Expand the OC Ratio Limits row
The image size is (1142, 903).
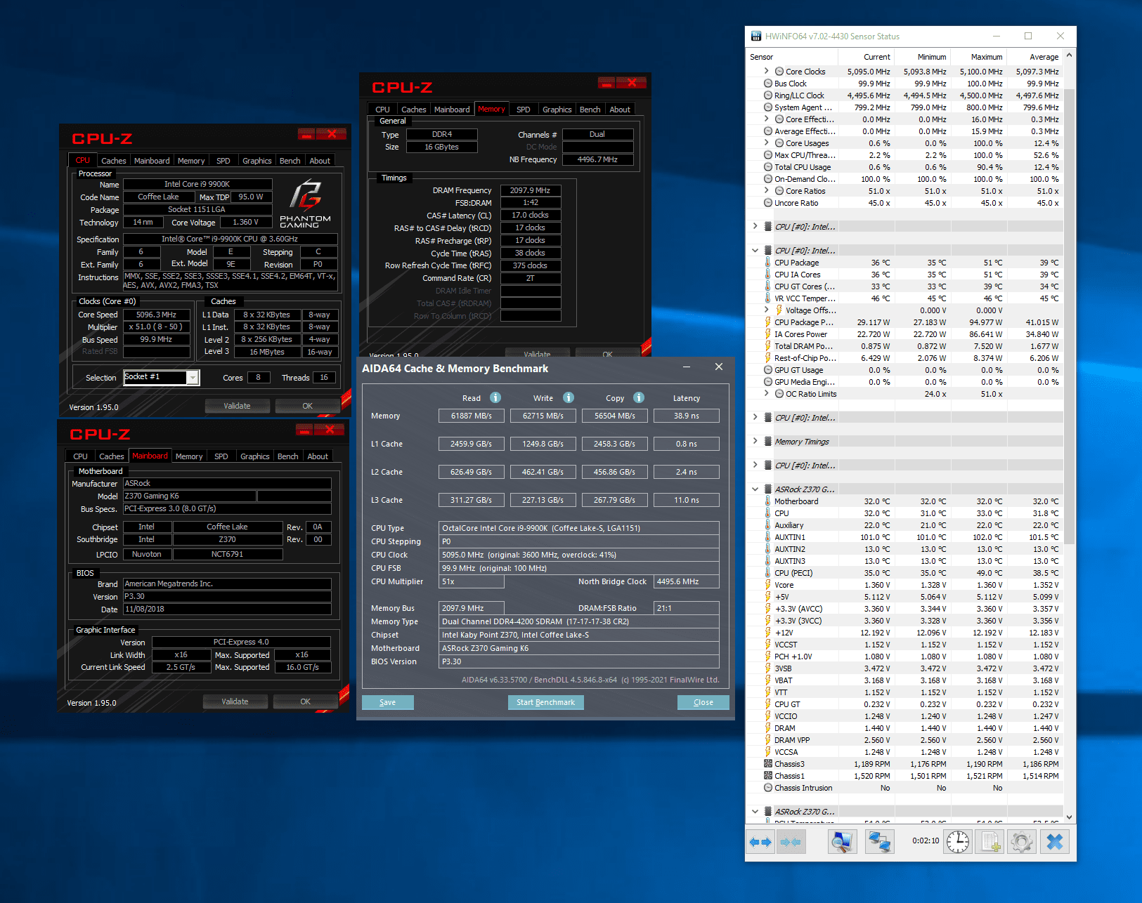766,394
